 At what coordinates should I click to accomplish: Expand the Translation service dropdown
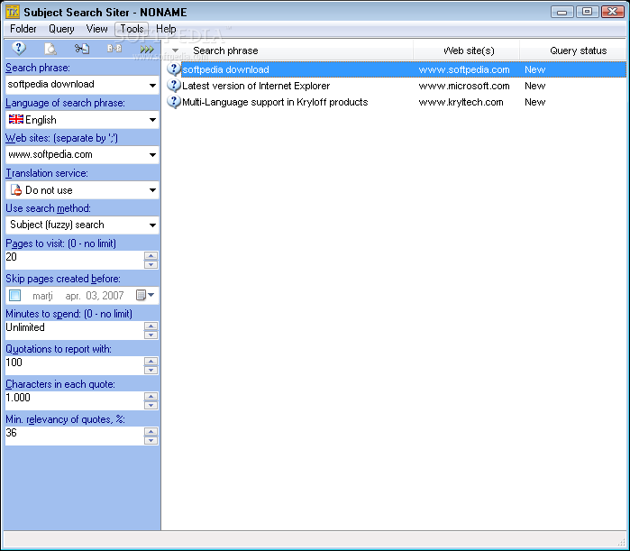(x=152, y=190)
